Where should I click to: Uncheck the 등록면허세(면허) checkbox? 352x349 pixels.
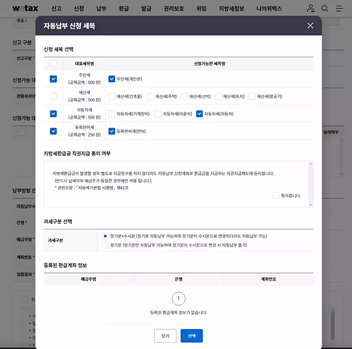pyautogui.click(x=111, y=131)
